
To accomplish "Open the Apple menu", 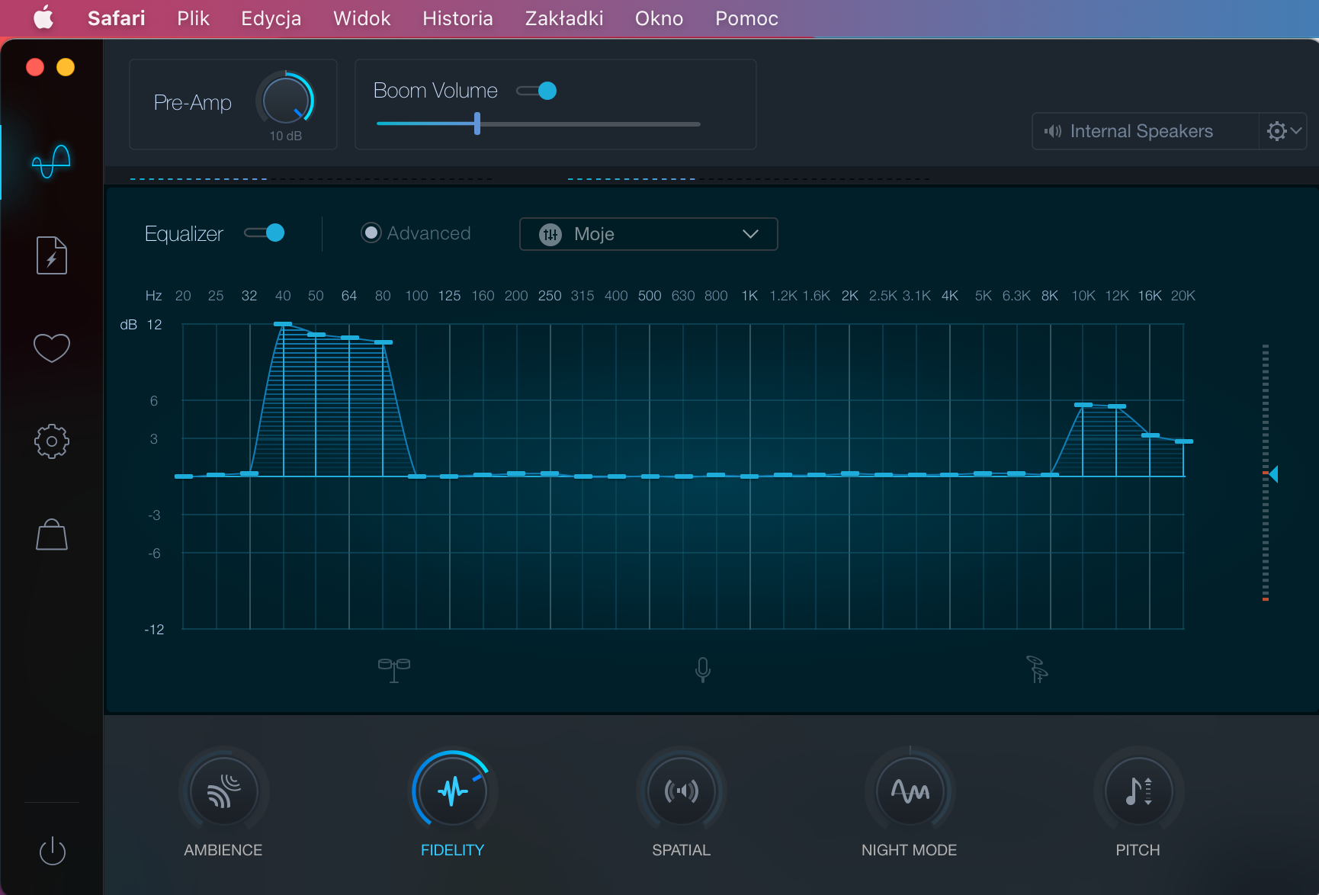I will coord(43,18).
